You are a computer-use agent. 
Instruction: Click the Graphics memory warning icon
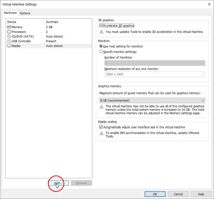click(x=102, y=107)
